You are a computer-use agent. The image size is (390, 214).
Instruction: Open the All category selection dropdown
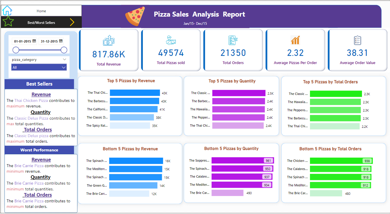point(64,67)
